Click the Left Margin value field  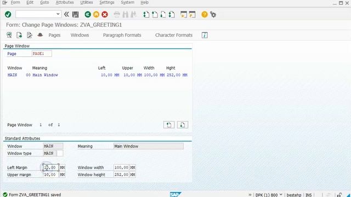tap(51, 167)
